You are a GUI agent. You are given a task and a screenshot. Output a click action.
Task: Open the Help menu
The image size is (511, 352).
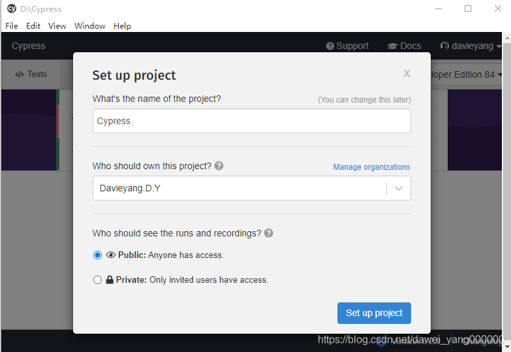point(122,25)
